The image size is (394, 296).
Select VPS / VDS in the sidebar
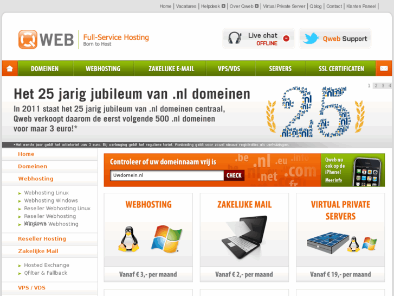(x=31, y=287)
